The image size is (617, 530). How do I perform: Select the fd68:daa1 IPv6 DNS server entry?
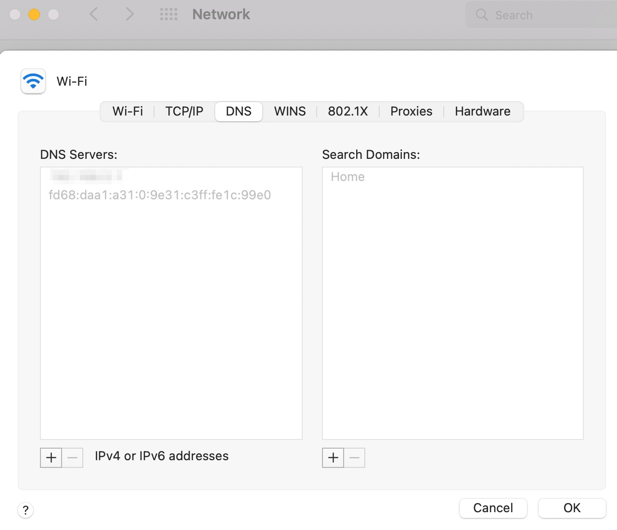point(160,195)
